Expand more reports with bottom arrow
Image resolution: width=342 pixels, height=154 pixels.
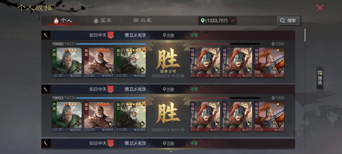171,151
